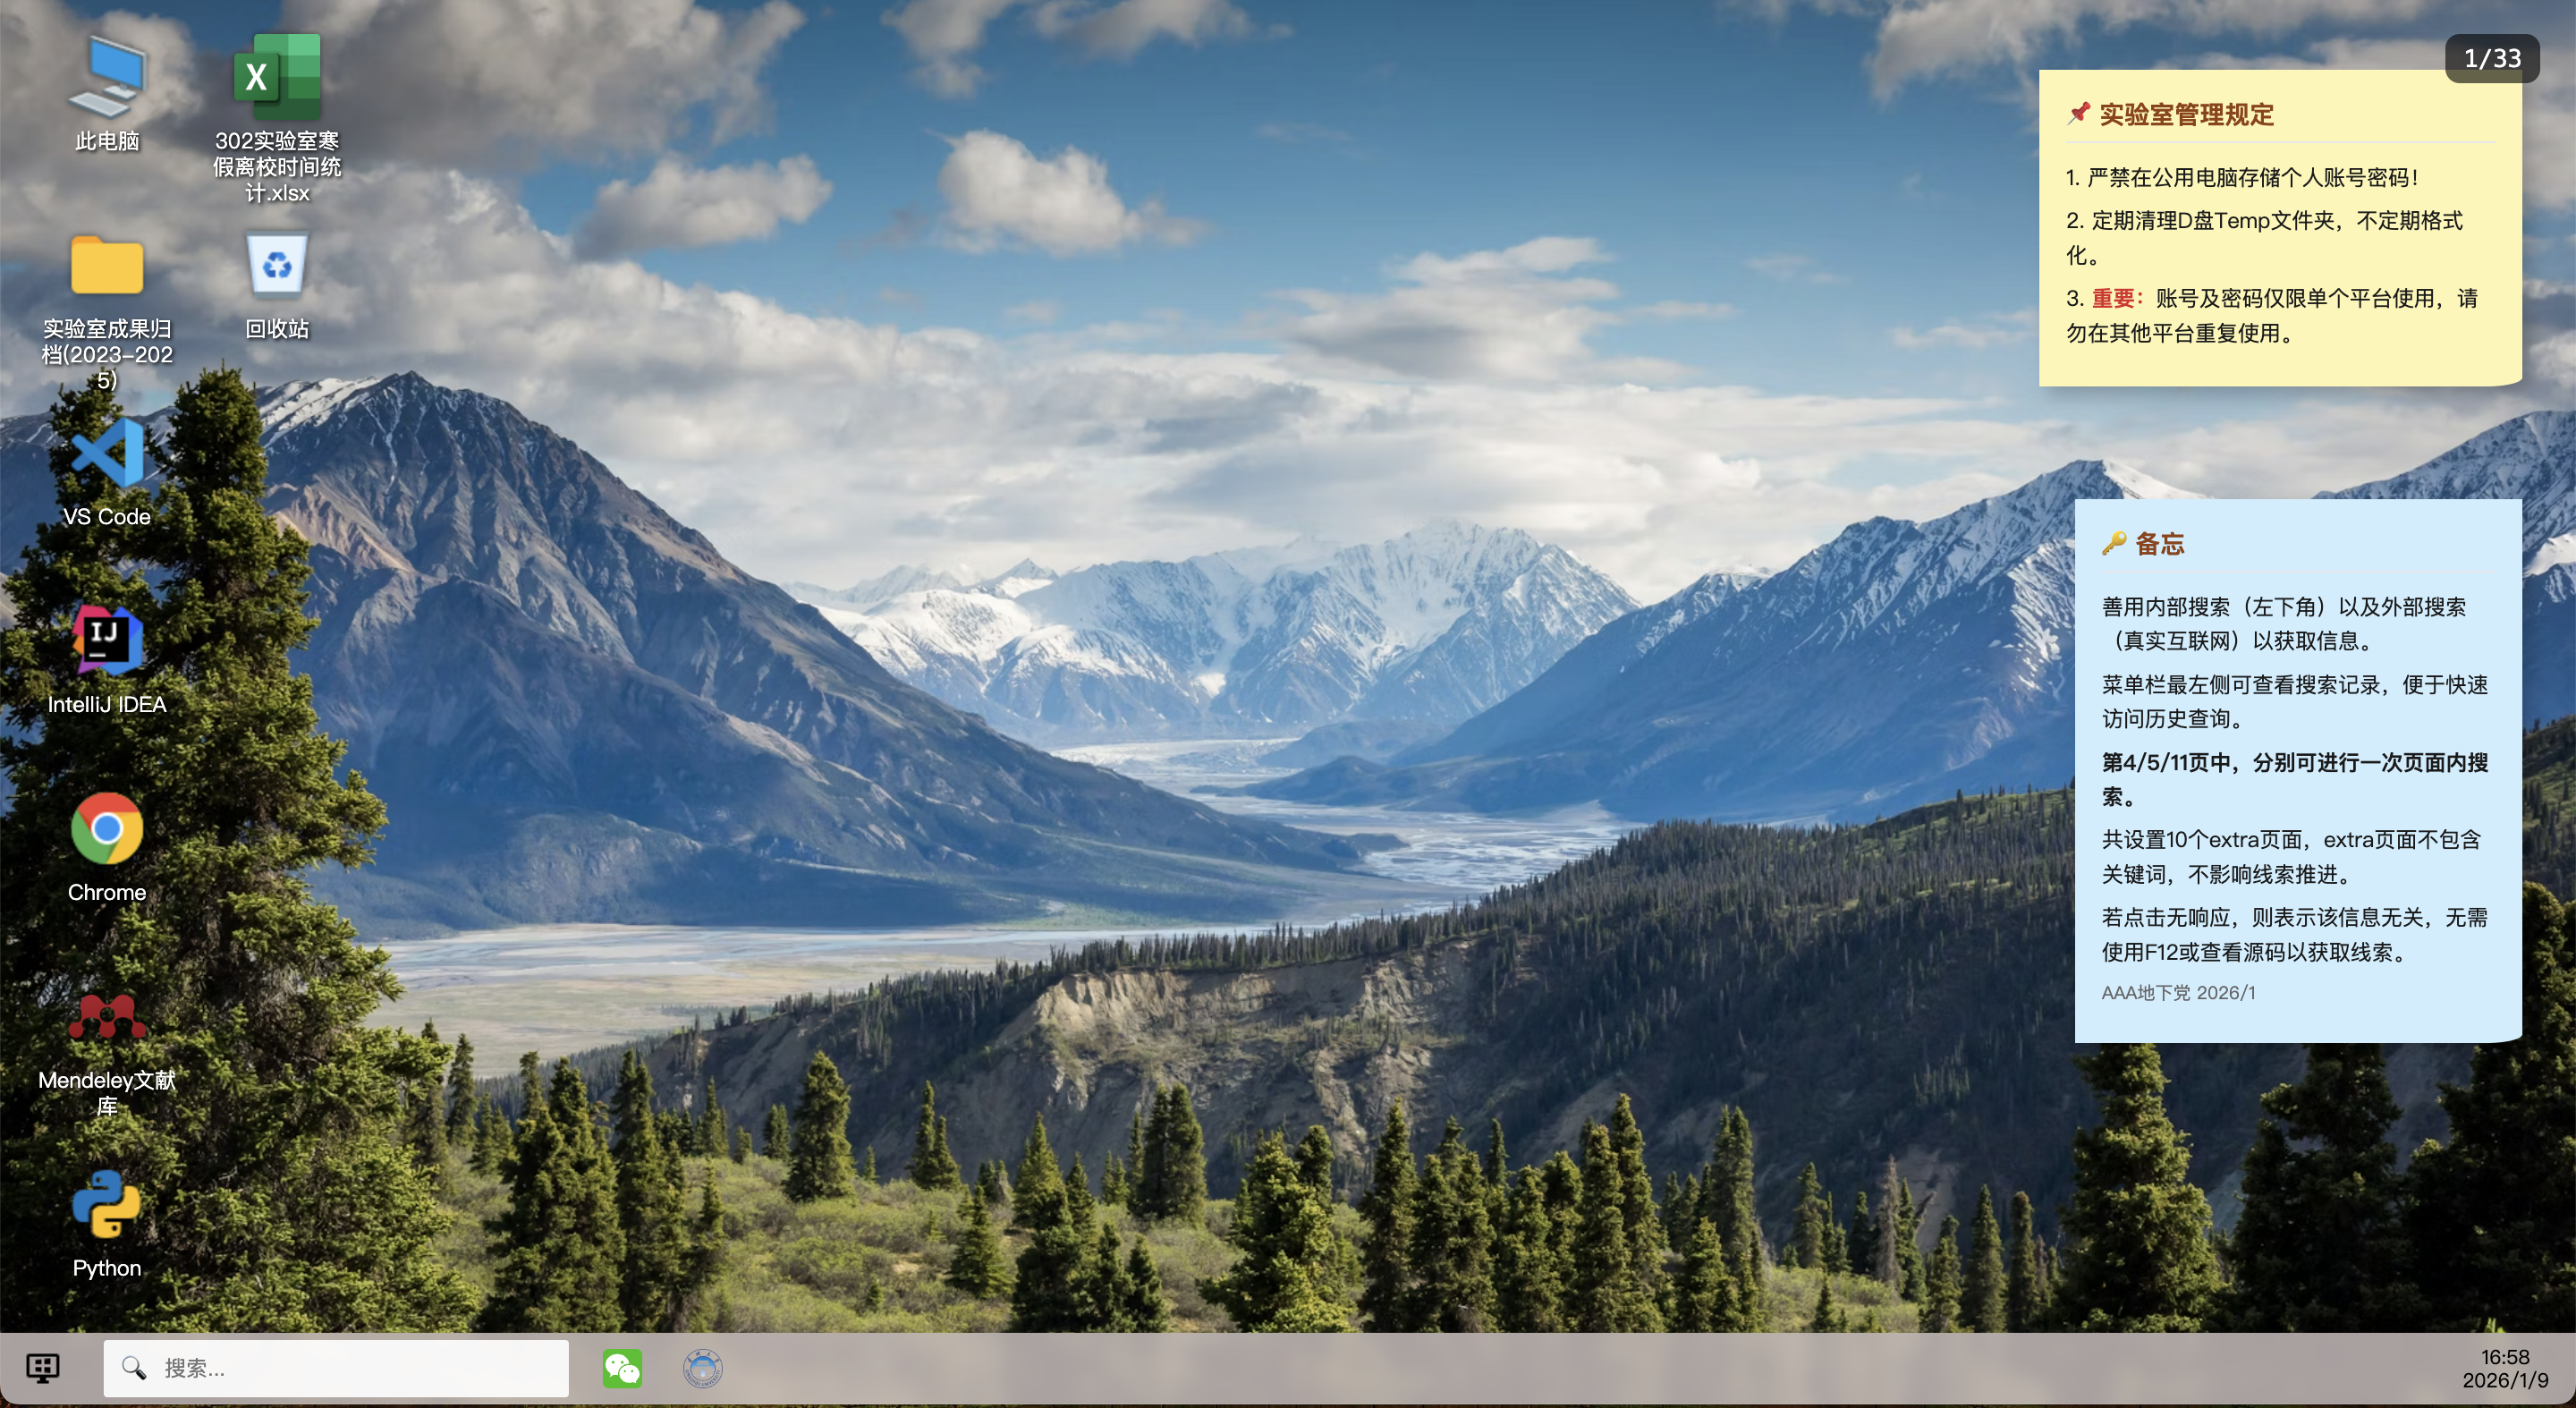Launch VS Code from the desktop
The width and height of the screenshot is (2576, 1408).
(107, 453)
